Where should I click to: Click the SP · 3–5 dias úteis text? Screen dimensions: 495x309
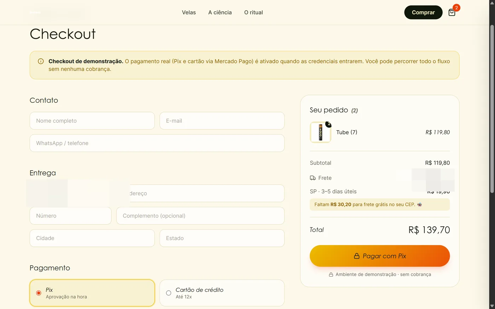[x=333, y=191]
